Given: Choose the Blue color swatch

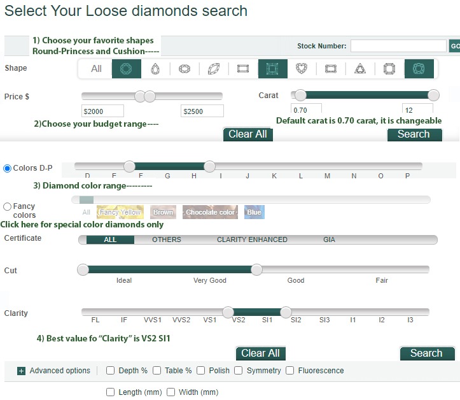Looking at the screenshot, I should [254, 212].
